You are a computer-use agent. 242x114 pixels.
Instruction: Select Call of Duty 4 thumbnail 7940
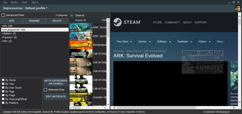point(81,54)
